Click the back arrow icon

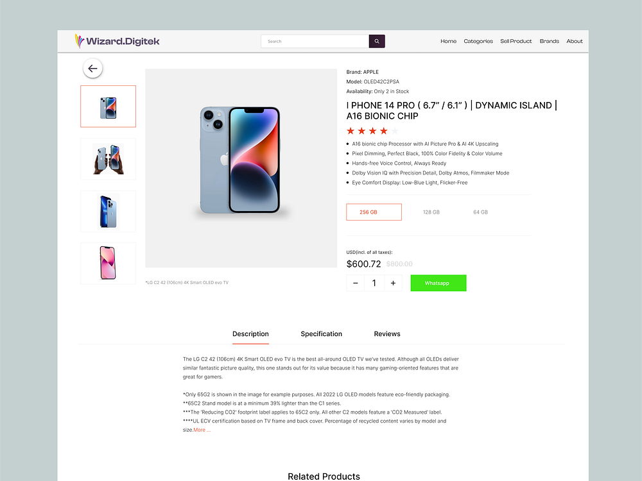point(92,68)
